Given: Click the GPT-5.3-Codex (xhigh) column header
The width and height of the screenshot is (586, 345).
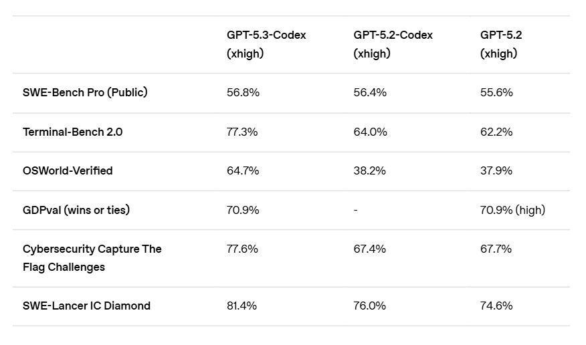Looking at the screenshot, I should (x=266, y=44).
